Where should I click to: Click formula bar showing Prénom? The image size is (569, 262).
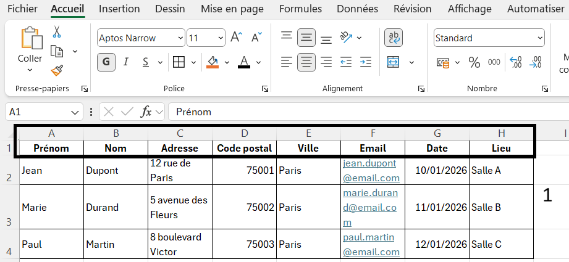click(x=369, y=112)
